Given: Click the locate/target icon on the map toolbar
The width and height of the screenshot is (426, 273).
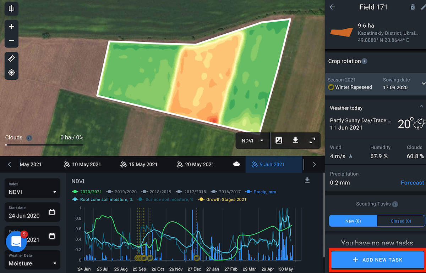Looking at the screenshot, I should click(11, 72).
